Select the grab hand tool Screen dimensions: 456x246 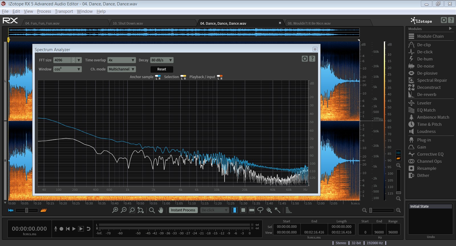coord(161,210)
